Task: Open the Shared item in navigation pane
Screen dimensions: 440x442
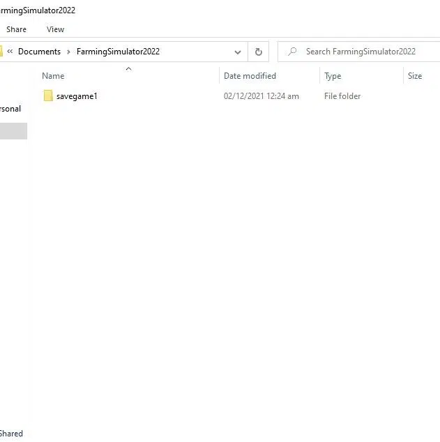Action: [x=11, y=434]
